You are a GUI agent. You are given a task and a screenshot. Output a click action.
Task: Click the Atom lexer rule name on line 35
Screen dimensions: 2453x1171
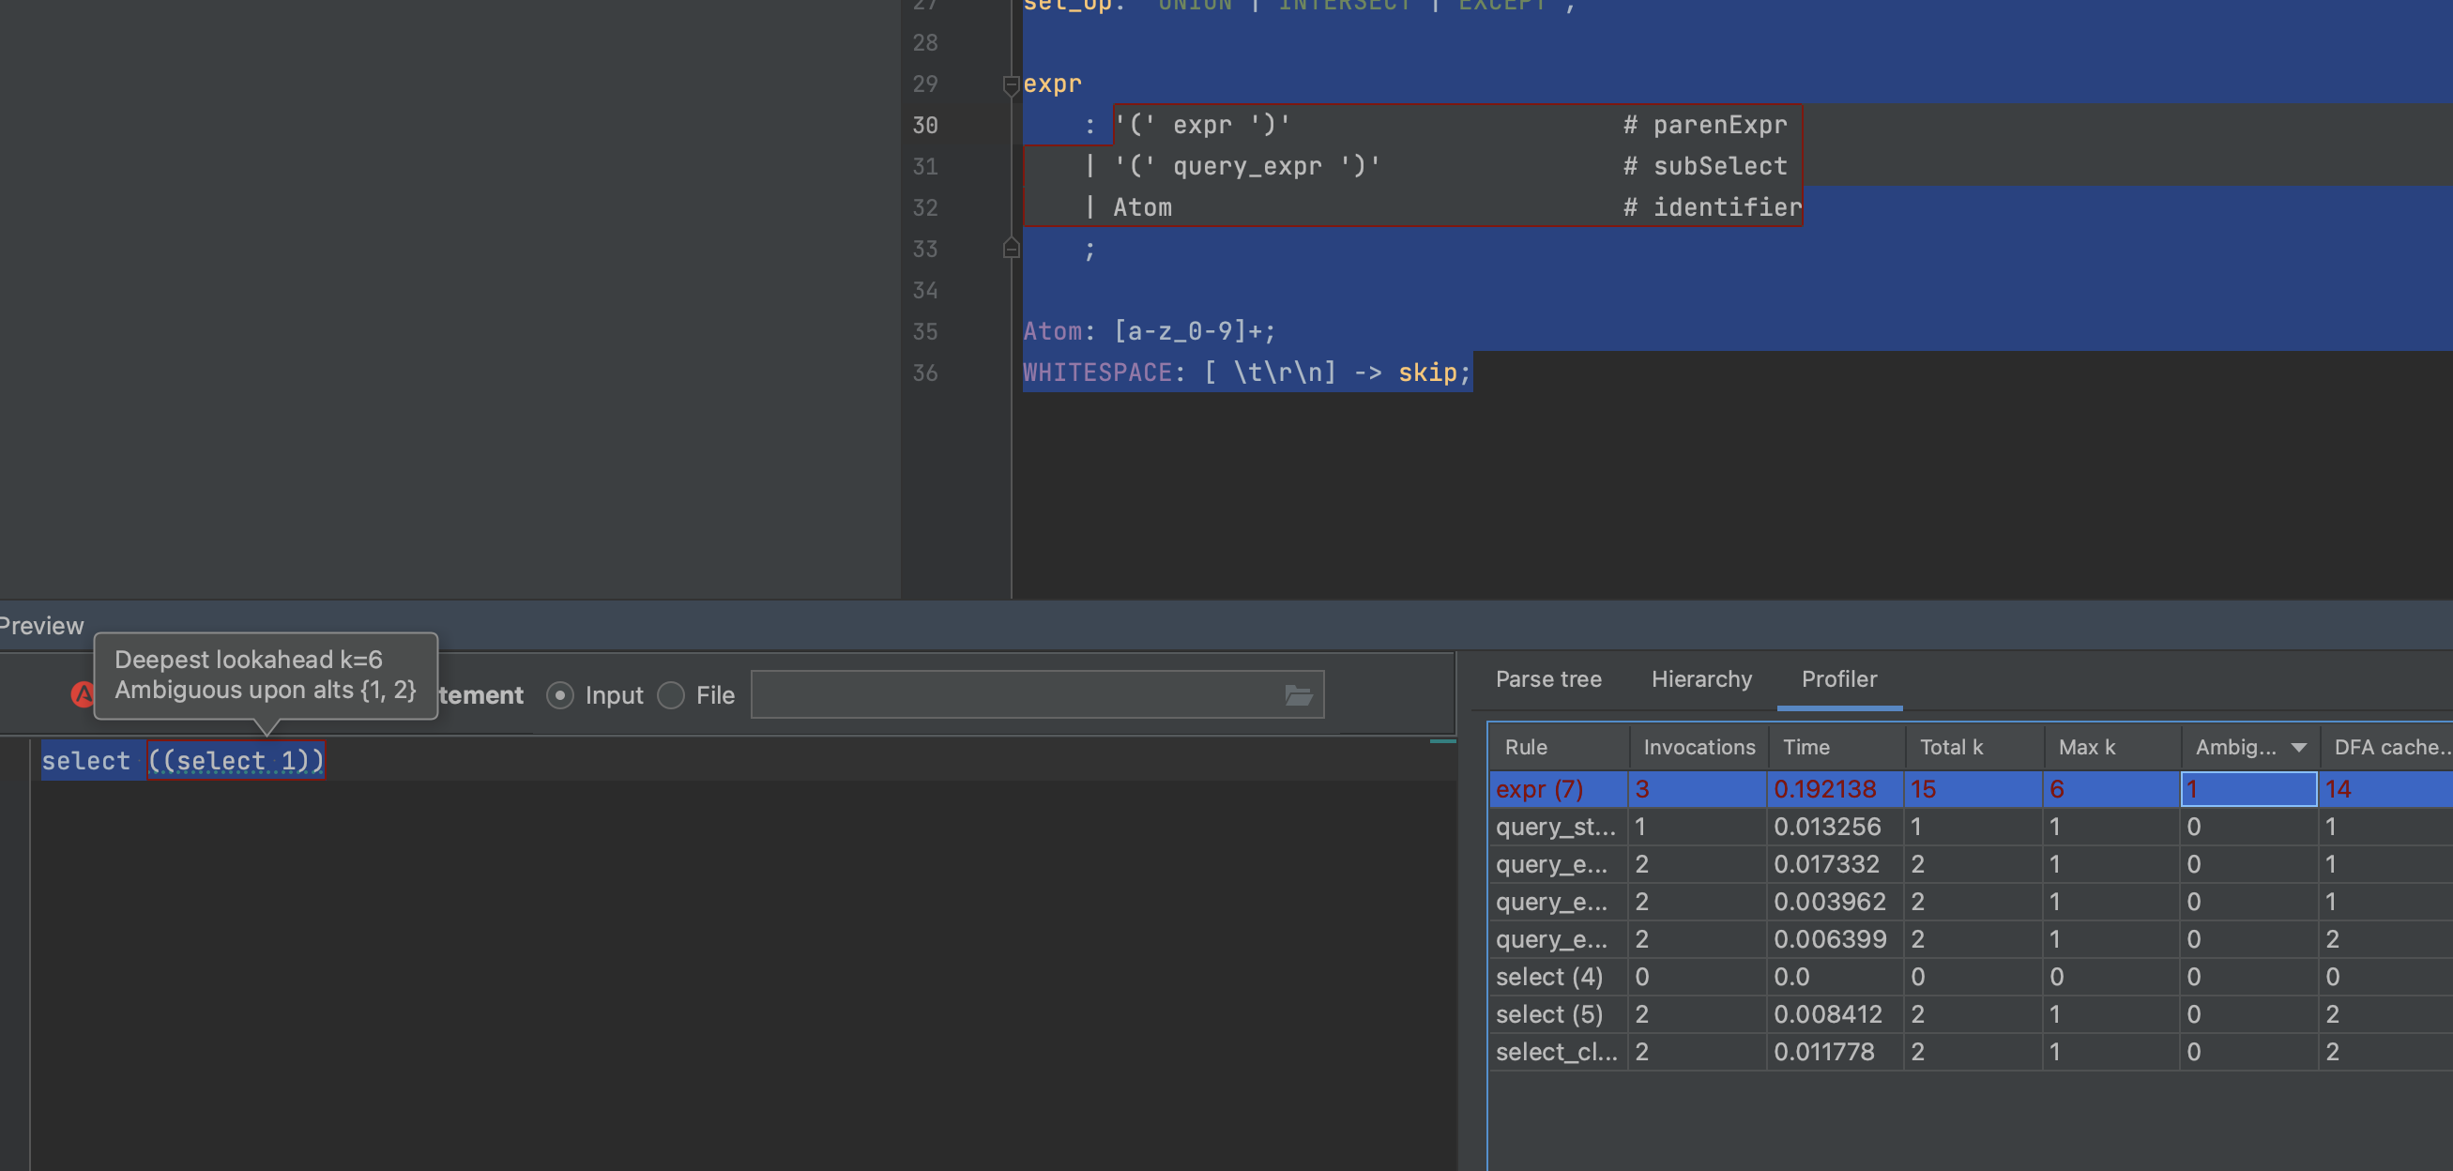point(1052,331)
